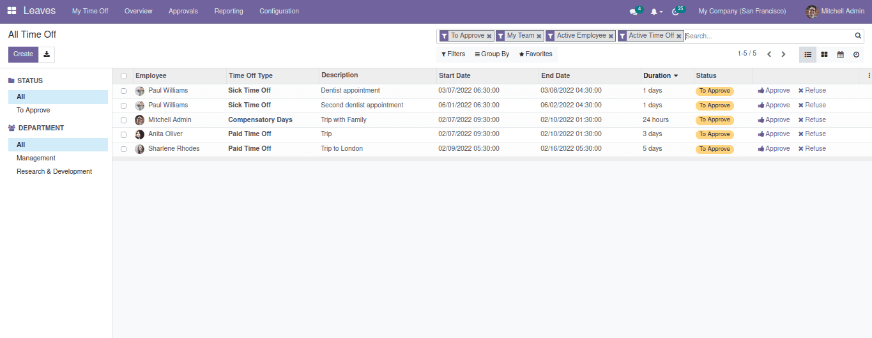Click the search magnifier icon

pyautogui.click(x=858, y=36)
